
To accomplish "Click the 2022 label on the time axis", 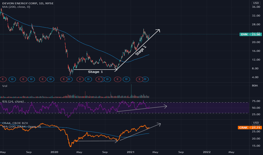I will 207,152.
